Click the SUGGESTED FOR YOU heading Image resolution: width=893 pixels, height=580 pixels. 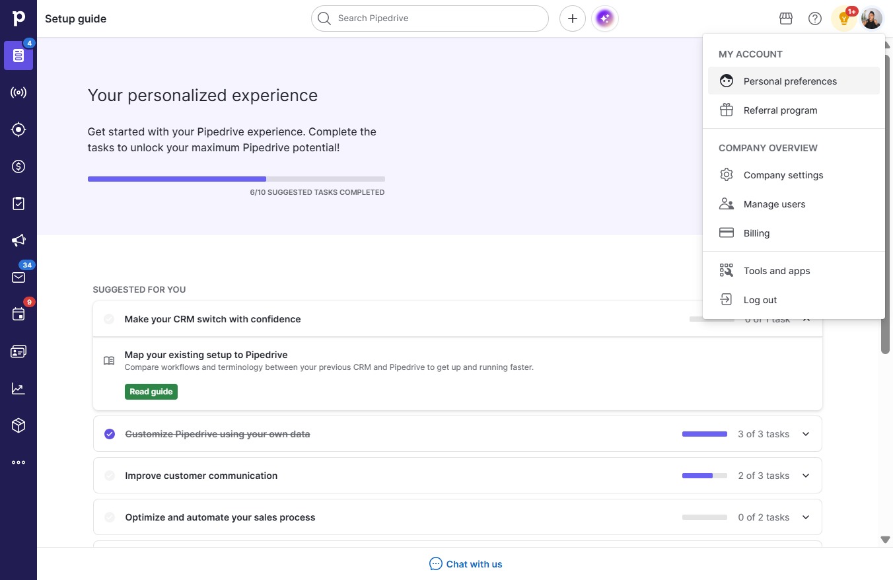point(139,289)
